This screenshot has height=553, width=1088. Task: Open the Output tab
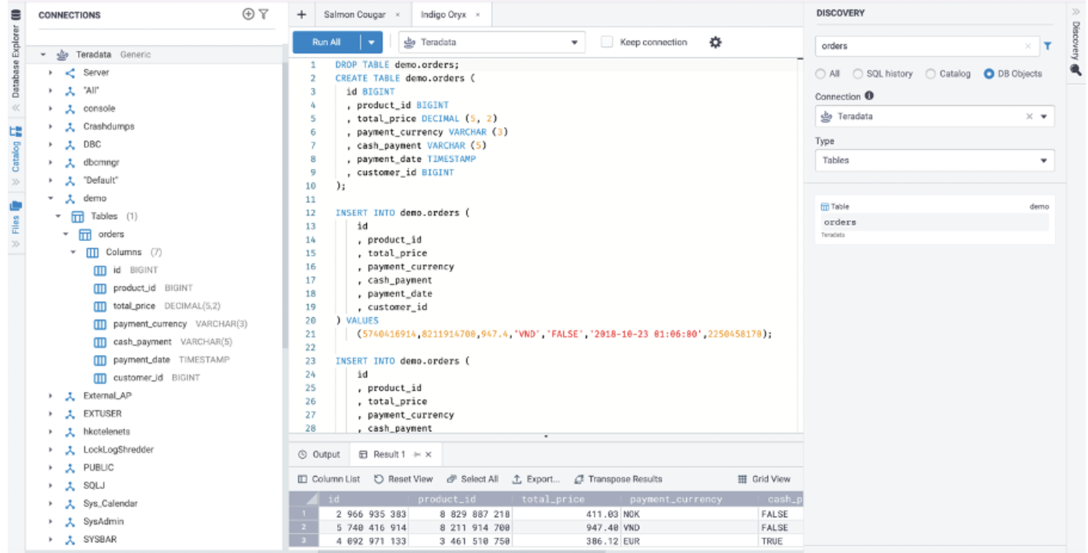[318, 454]
